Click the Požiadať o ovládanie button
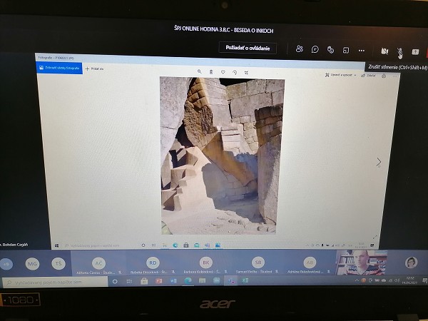The height and width of the screenshot is (321, 428). [248, 48]
